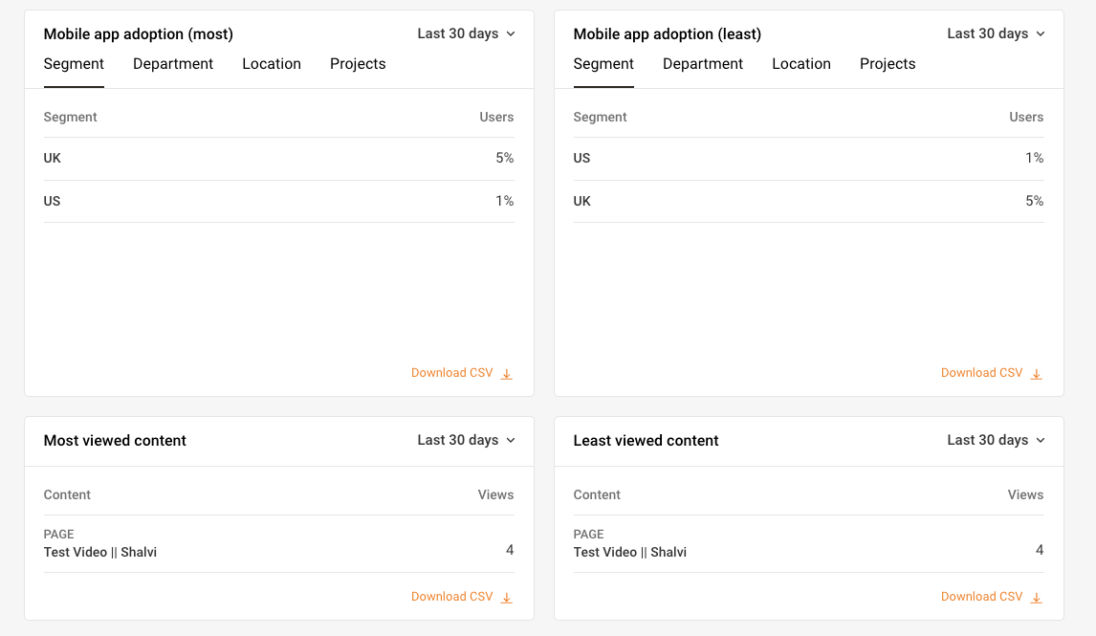Click the download icon under Least viewed content
The height and width of the screenshot is (636, 1096).
click(x=1037, y=596)
